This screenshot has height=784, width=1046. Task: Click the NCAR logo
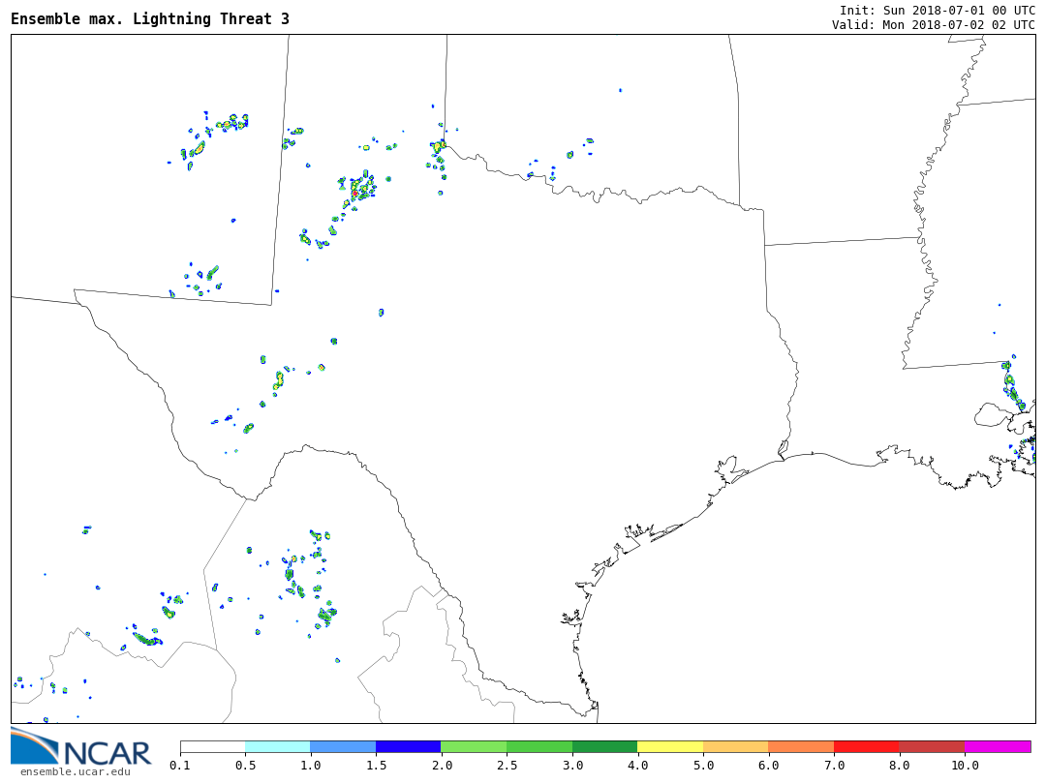click(80, 746)
